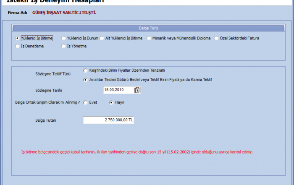Select Alt Yüklenici İş Bitirme radio
The width and height of the screenshot is (294, 185).
(102, 38)
